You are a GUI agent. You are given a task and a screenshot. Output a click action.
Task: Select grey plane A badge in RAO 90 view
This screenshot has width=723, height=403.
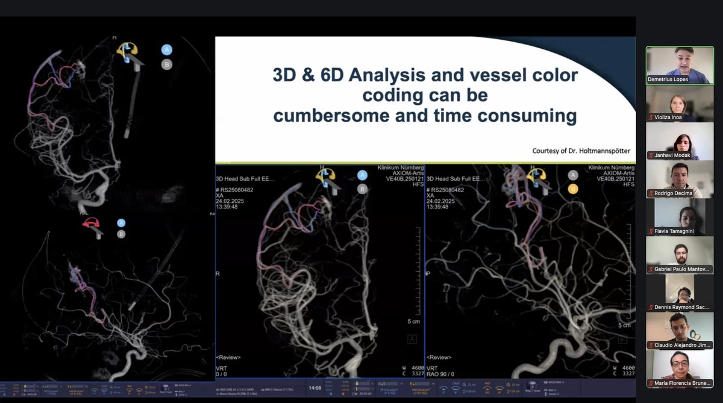click(573, 175)
